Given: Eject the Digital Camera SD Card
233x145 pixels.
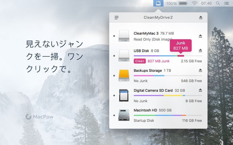Looking at the screenshot, I should click(200, 90).
